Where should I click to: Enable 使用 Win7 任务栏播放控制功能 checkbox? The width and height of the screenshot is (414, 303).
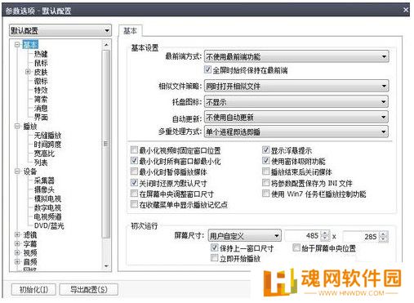pyautogui.click(x=265, y=194)
